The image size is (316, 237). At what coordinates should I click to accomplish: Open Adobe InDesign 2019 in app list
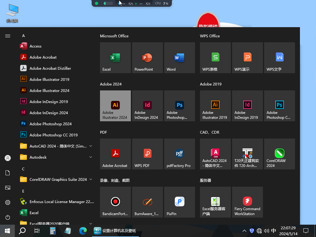[x=56, y=102]
